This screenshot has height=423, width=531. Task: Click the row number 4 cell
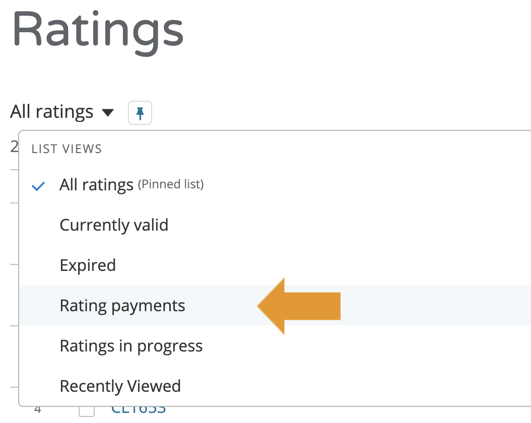(x=37, y=410)
